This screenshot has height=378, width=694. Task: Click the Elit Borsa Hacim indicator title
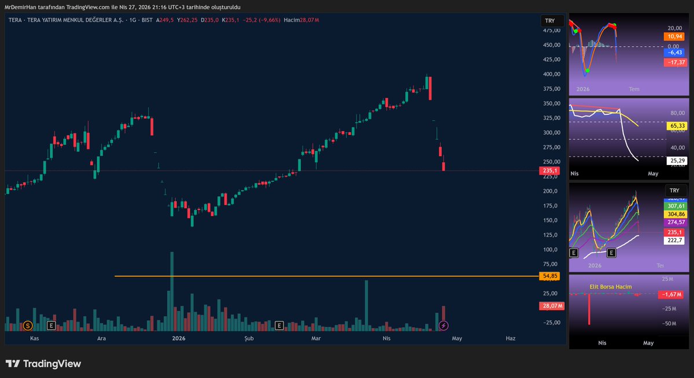(611, 287)
